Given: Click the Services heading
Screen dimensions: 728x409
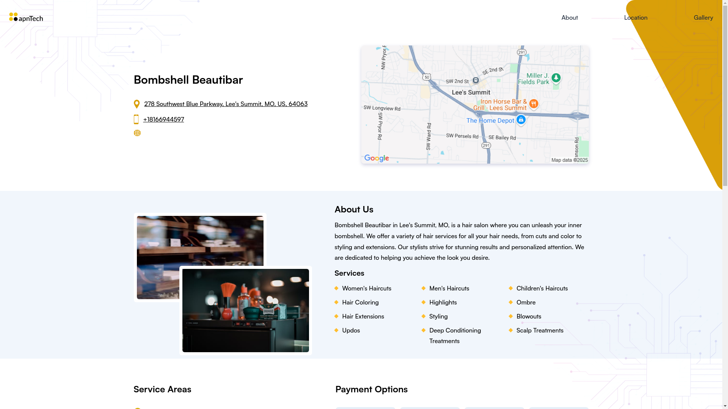Looking at the screenshot, I should click(x=349, y=273).
